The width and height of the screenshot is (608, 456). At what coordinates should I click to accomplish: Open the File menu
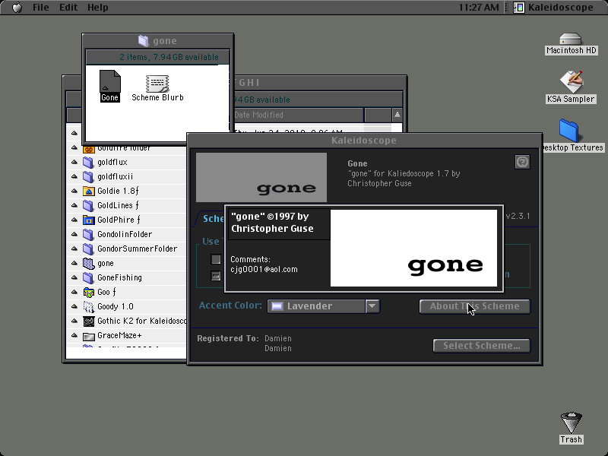pyautogui.click(x=41, y=8)
